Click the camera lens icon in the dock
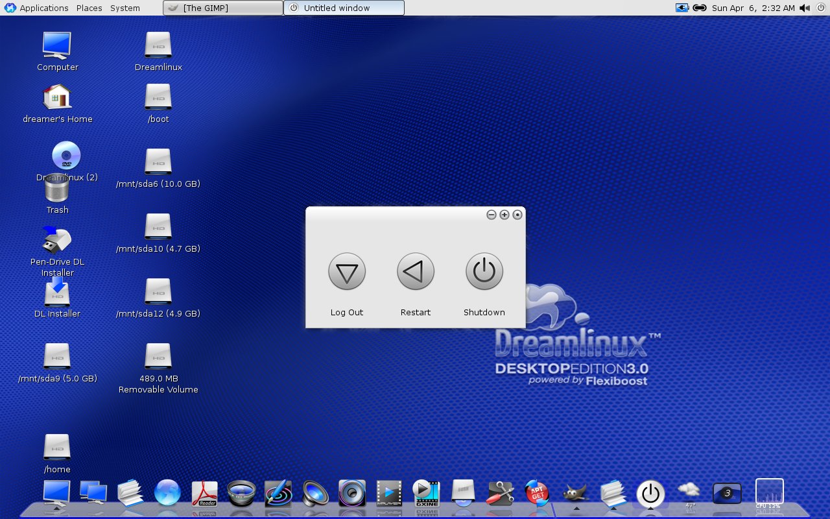830x519 pixels. tap(241, 494)
